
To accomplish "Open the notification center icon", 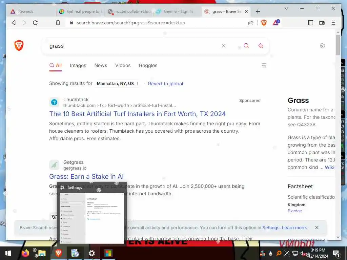I will click(336, 253).
